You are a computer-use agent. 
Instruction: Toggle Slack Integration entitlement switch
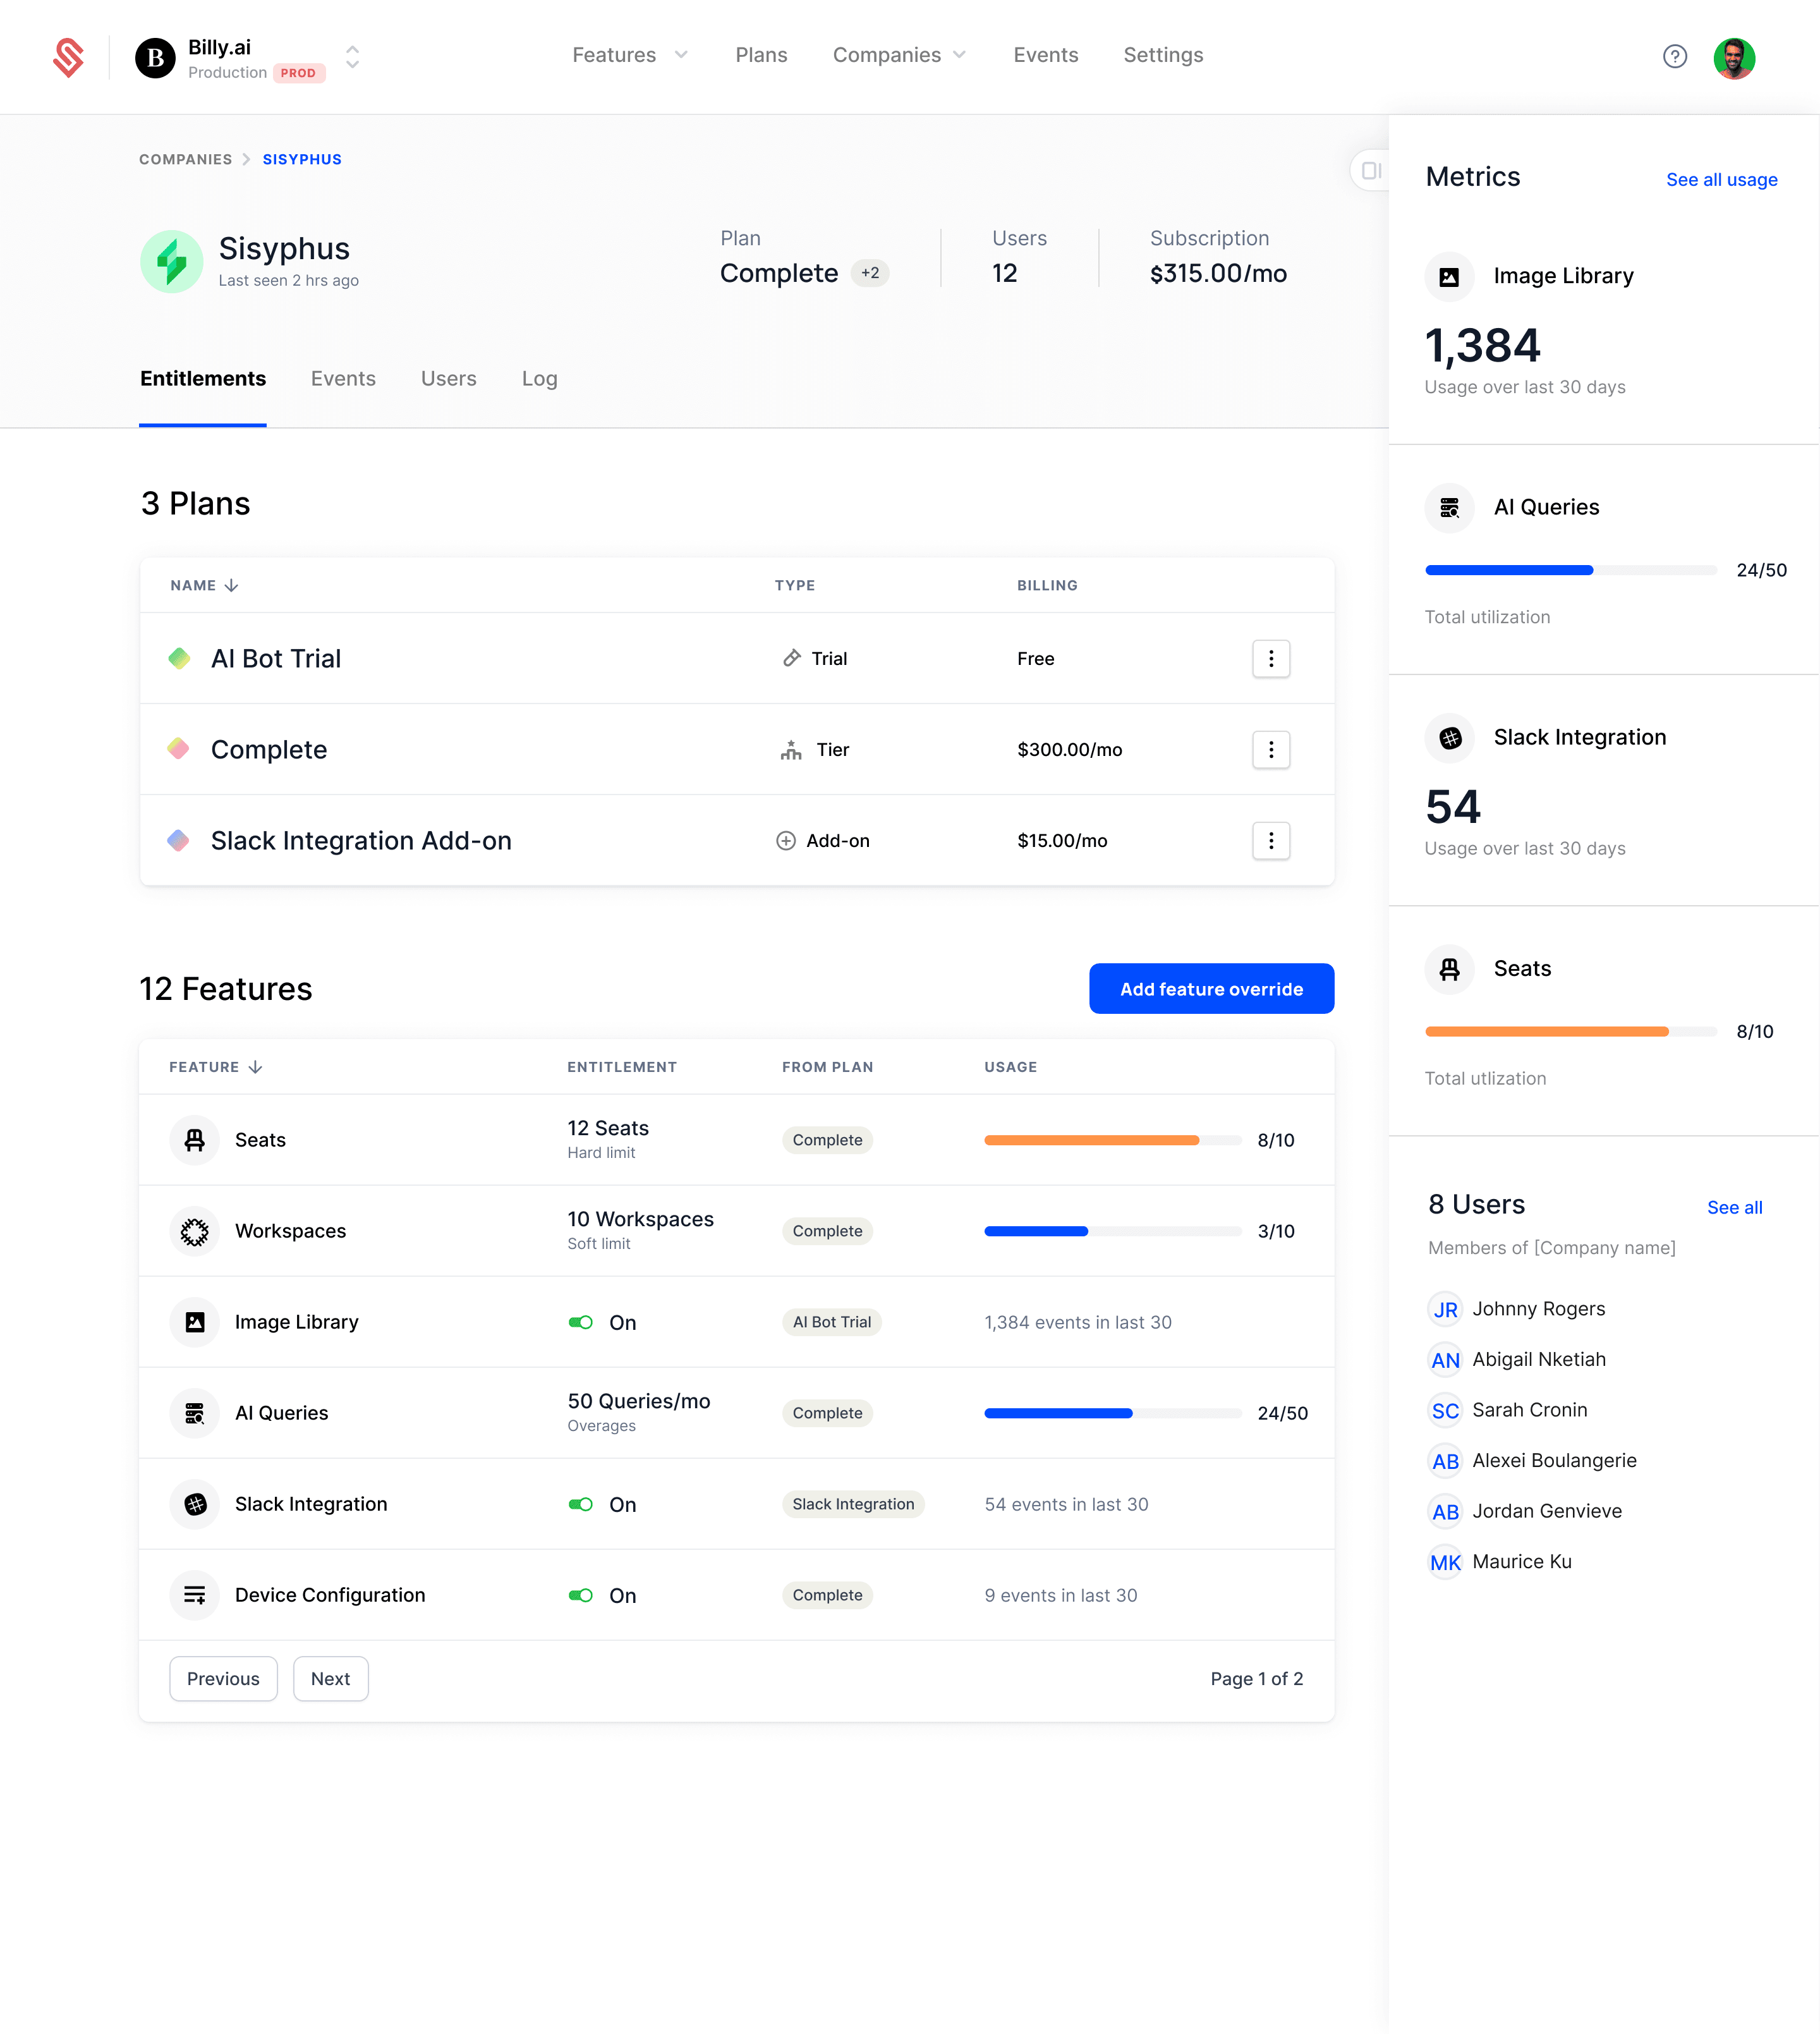pos(581,1504)
